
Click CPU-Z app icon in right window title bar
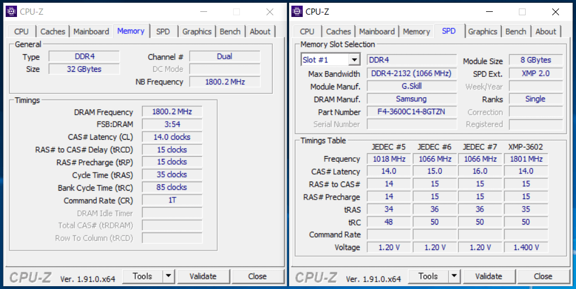(297, 11)
